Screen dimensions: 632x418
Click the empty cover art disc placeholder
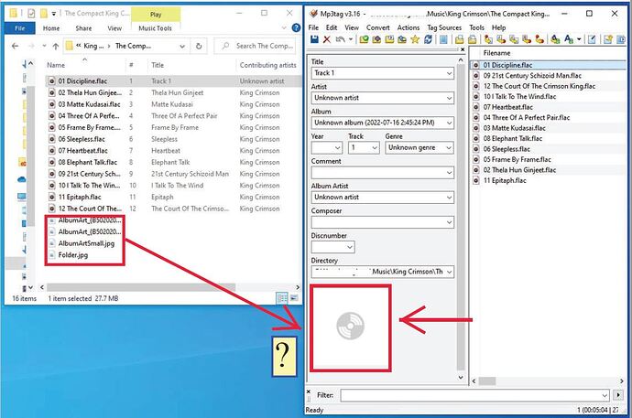(350, 326)
